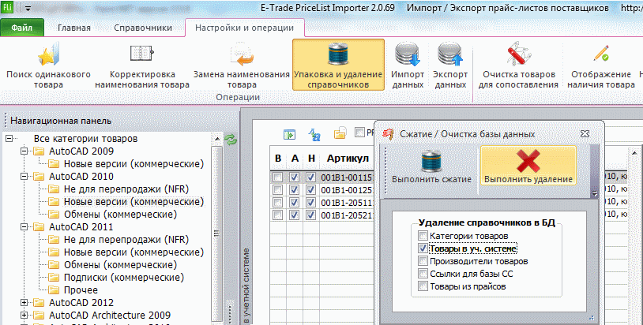
Task: Select 'Не для перепродажи (NFR)' under AutoCAD 2011
Action: [x=126, y=240]
